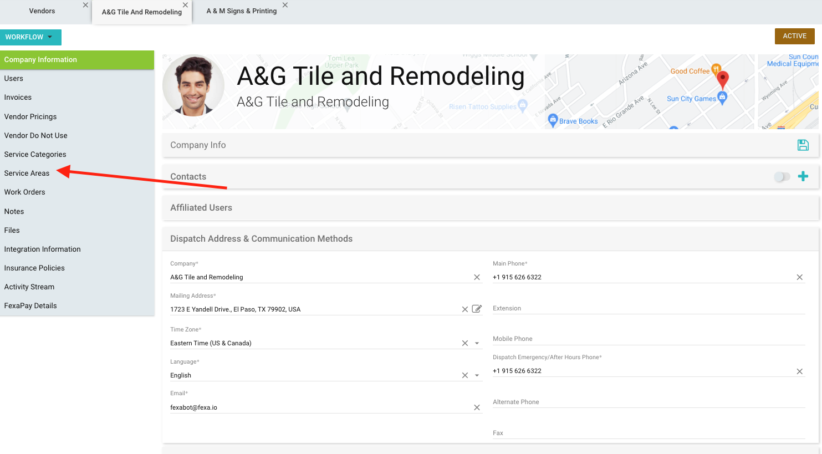Clear the Dispatch Emergency phone number
The width and height of the screenshot is (822, 454).
[799, 371]
